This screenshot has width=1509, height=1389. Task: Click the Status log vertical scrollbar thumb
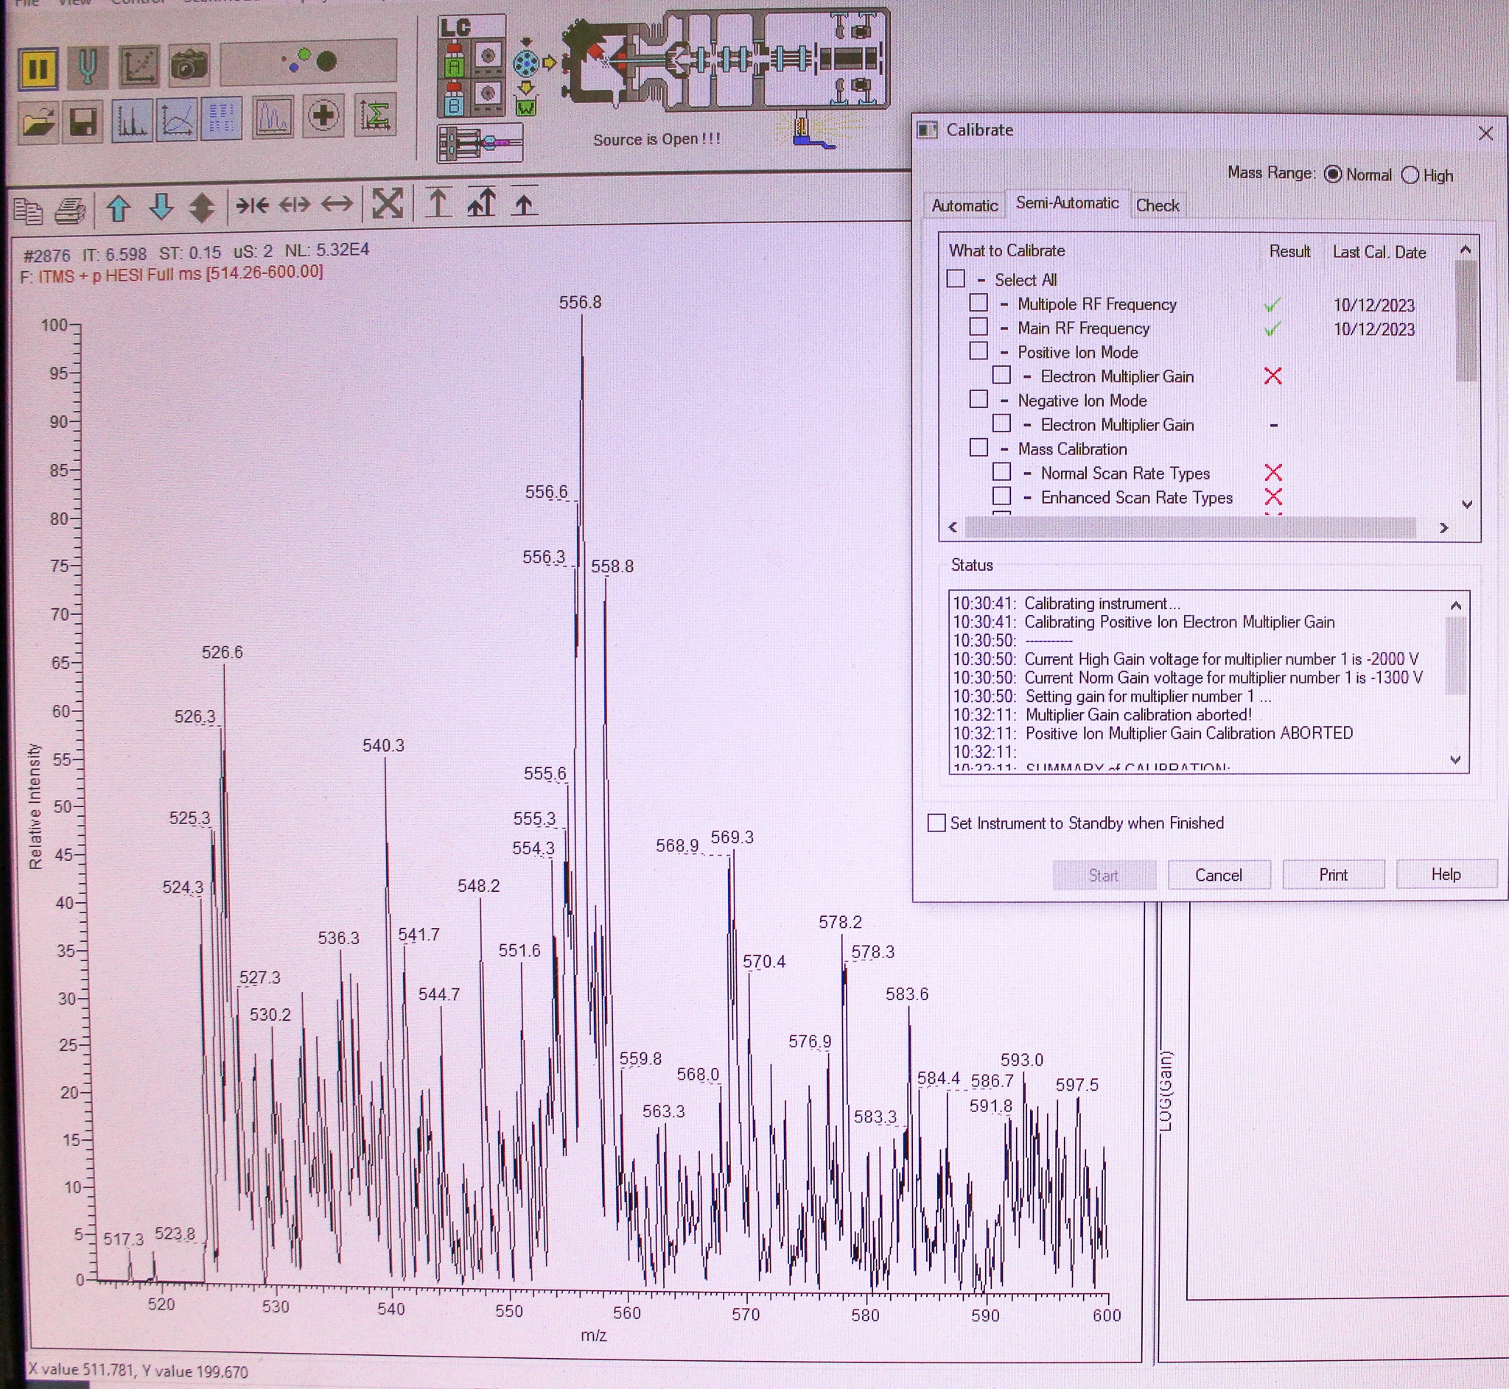pyautogui.click(x=1457, y=655)
